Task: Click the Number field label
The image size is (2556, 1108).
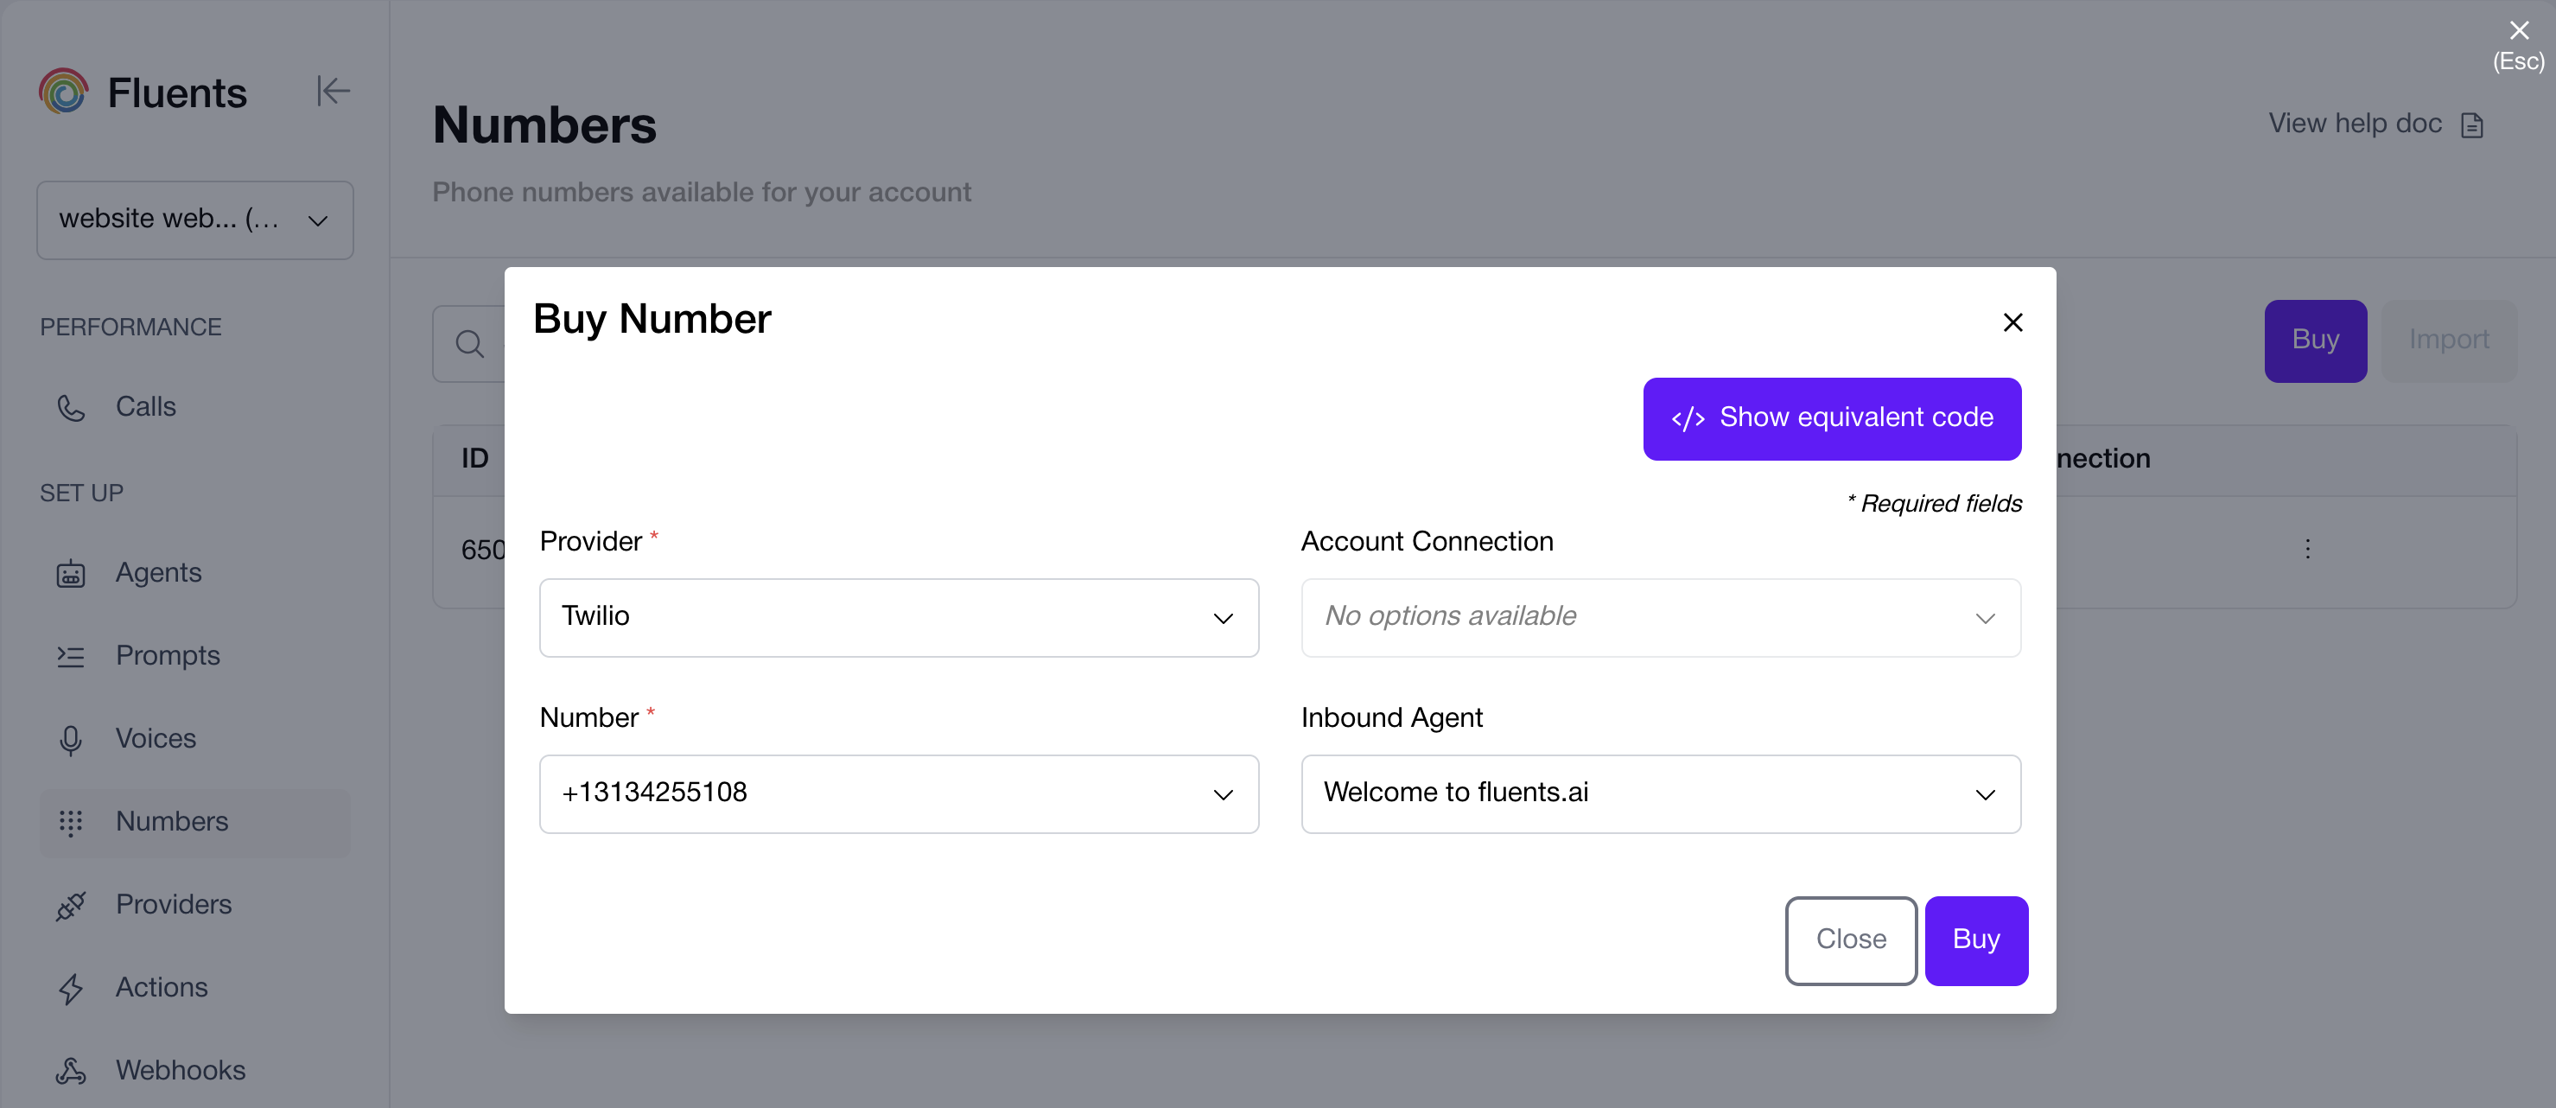Action: 589,718
